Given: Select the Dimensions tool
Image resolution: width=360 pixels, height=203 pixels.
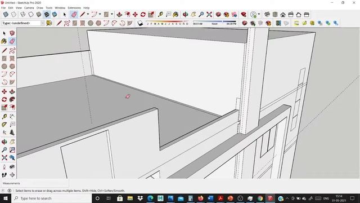Looking at the screenshot, I should click(12, 117).
